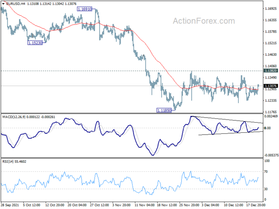Click the 20 Oct 04:00 time label
This screenshot has height=209, width=279.
77,205
